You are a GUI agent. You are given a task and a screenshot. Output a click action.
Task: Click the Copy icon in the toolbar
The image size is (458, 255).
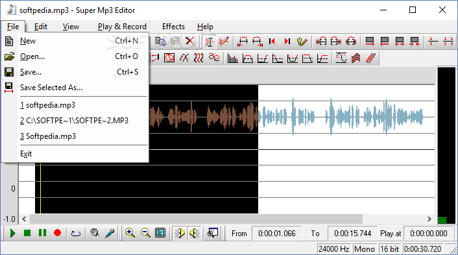(160, 42)
